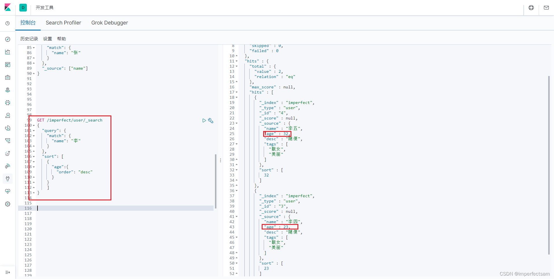Screen dimensions: 554x279
Task: Open the mail newsfeed icon
Action: (546, 8)
